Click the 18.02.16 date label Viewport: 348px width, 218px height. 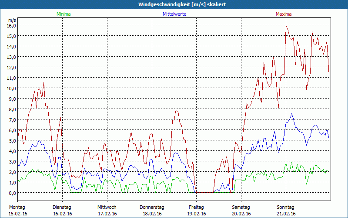(x=152, y=214)
